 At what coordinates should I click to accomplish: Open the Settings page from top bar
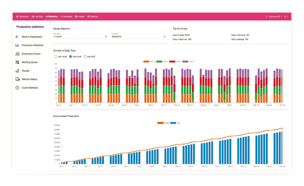pos(92,17)
